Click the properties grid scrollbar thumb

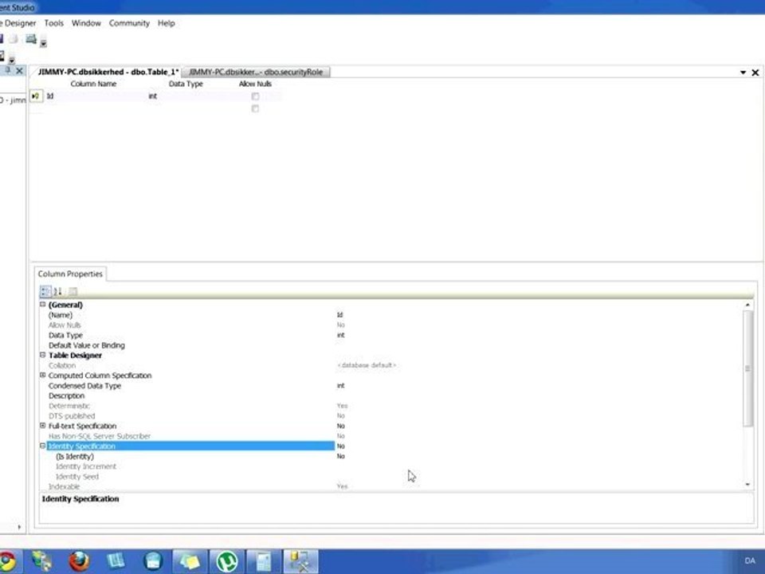click(747, 368)
